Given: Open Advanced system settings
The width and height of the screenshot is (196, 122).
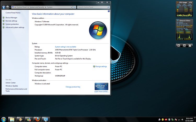Looking at the screenshot, I should click(x=15, y=27).
